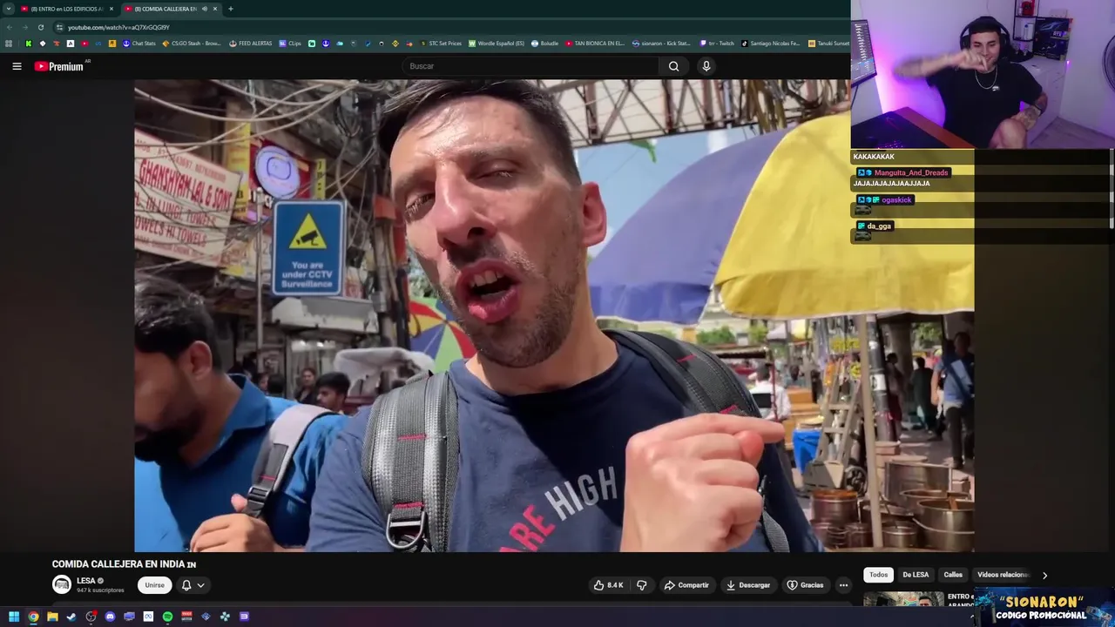View site information icon in address bar

59,27
